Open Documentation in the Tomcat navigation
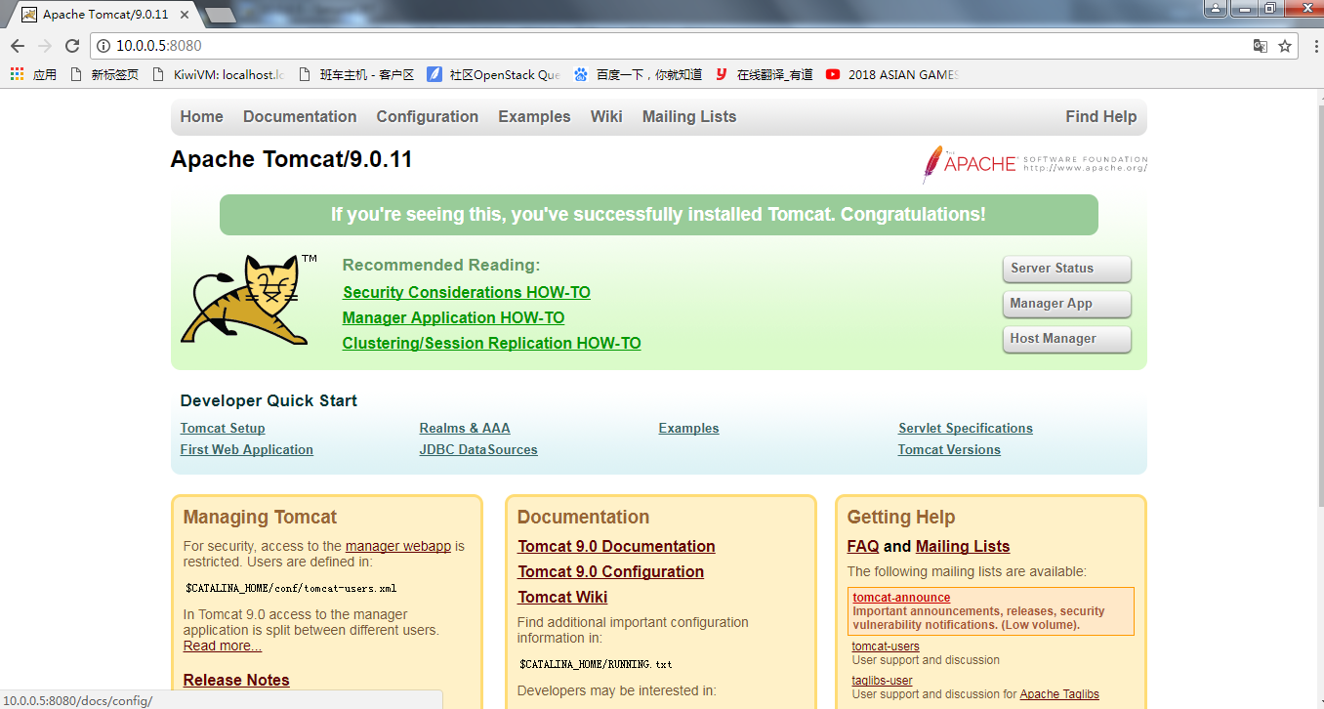Image resolution: width=1324 pixels, height=709 pixels. pos(300,116)
